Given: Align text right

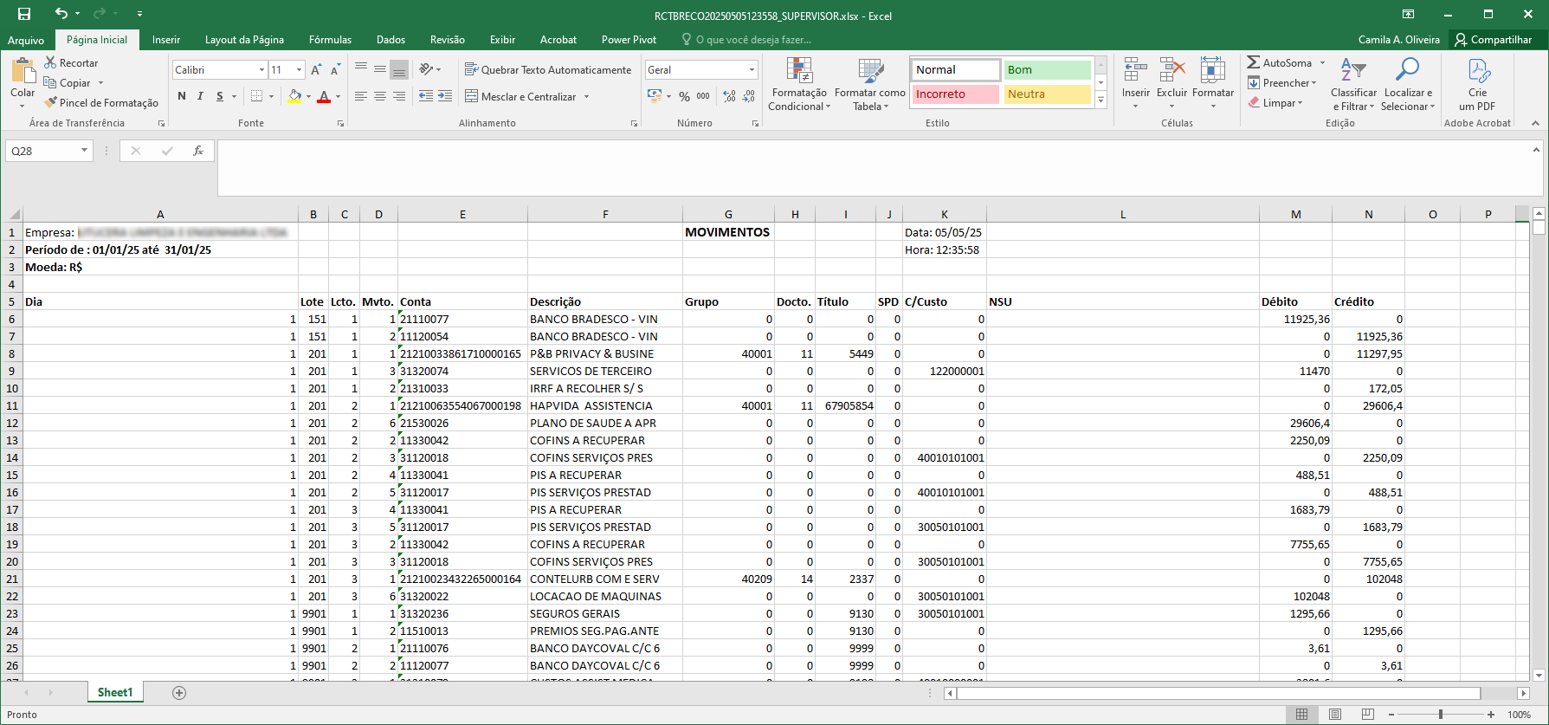Looking at the screenshot, I should (x=399, y=96).
